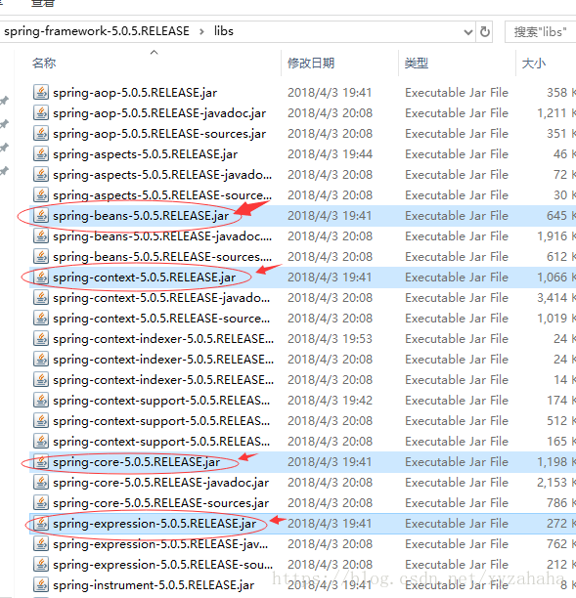Viewport: 576px width, 598px height.
Task: Click the 3,414 size value
Action: pos(552,298)
